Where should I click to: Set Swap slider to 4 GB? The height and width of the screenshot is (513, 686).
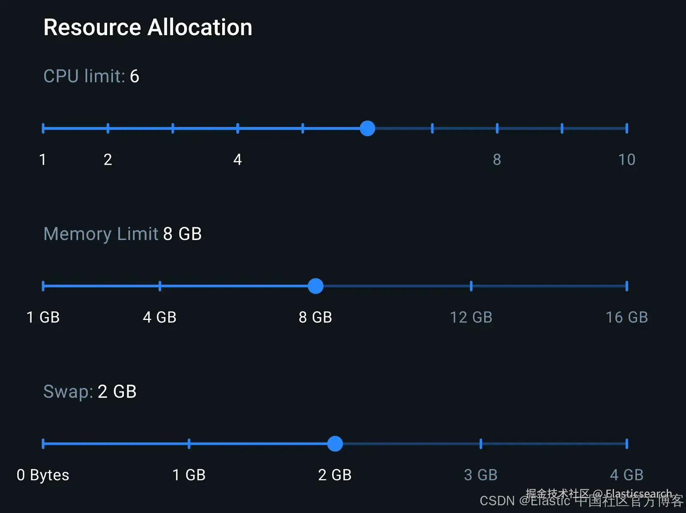tap(626, 444)
